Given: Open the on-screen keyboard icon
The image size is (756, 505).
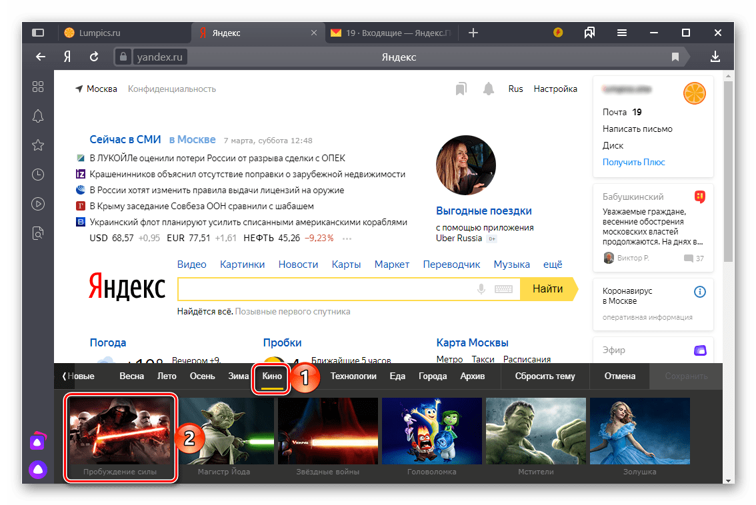Looking at the screenshot, I should pos(503,289).
